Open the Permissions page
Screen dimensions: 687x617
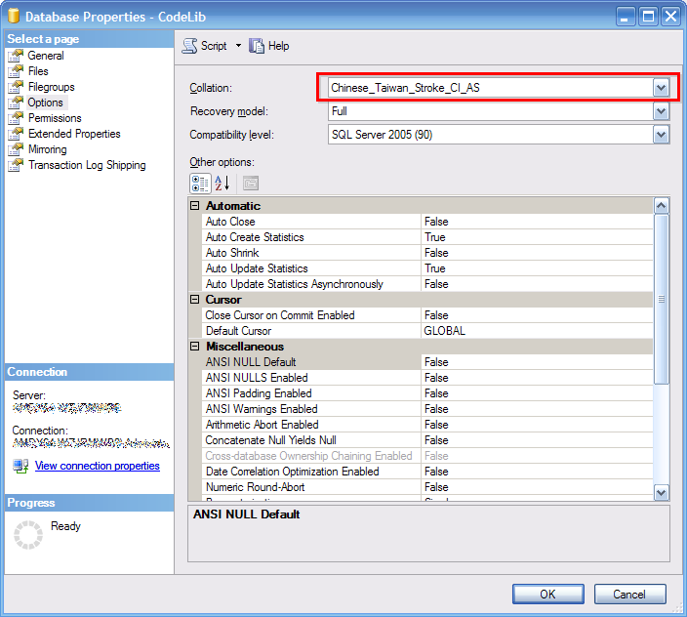pos(55,118)
